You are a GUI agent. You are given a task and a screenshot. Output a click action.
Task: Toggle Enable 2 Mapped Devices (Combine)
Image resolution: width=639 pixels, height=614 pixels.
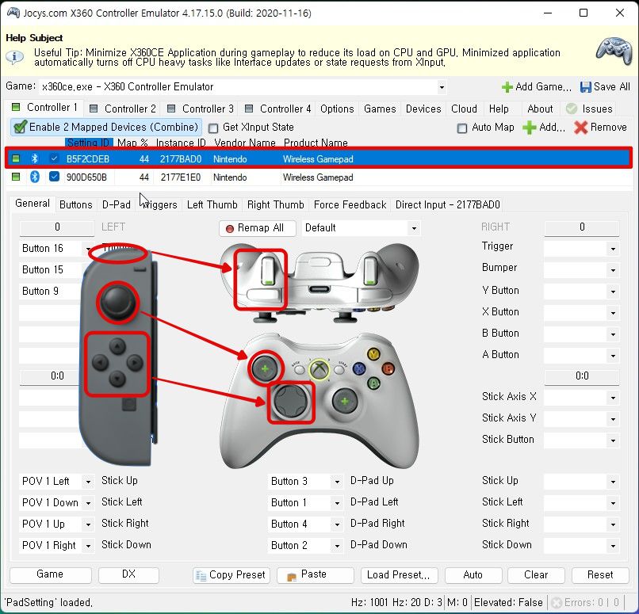click(x=105, y=128)
